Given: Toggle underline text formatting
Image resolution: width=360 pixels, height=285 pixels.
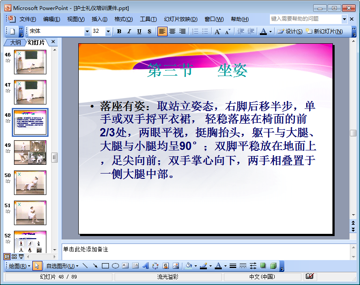Looking at the screenshot, I should tap(139, 31).
